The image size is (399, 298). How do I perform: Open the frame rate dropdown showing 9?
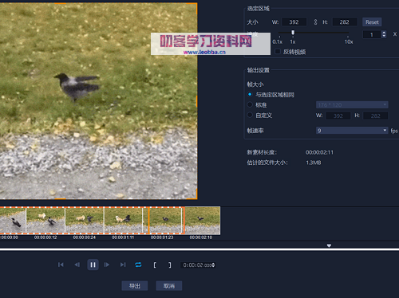(x=352, y=131)
